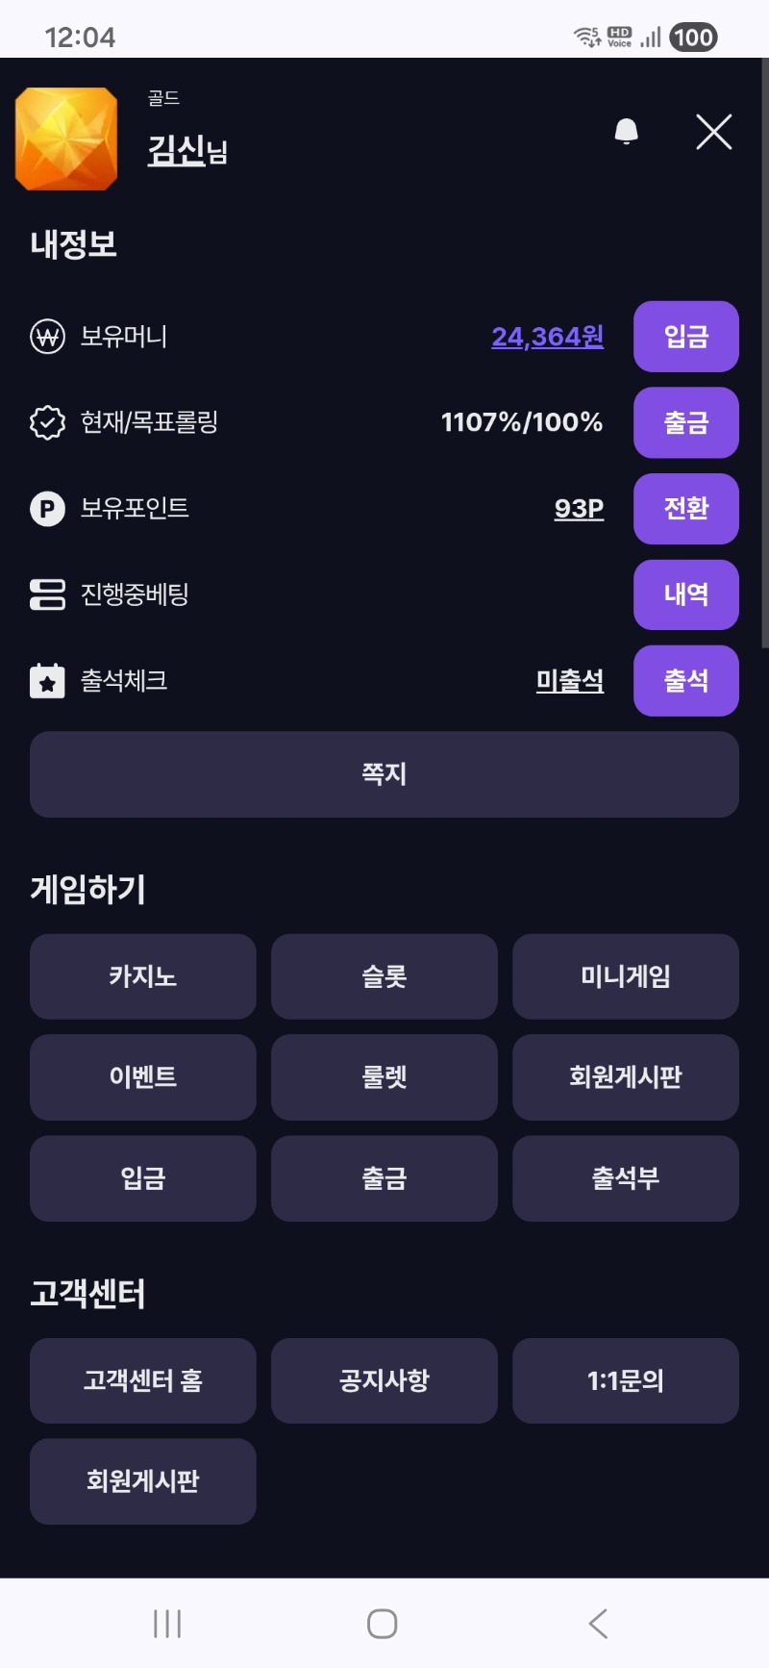The image size is (769, 1668).
Task: Tap the 미출석 attendance status link
Action: click(570, 681)
